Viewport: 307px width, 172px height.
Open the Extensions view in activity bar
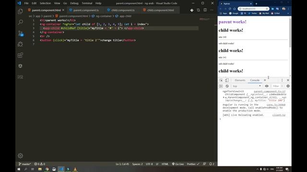click(x=20, y=55)
